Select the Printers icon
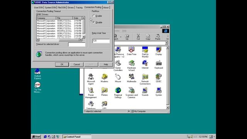The image size is (247, 139). 104,92
